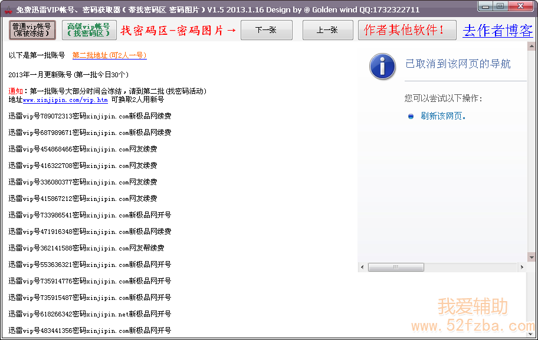Open www.xinjipin.com/vip.htm link
Image resolution: width=538 pixels, height=340 pixels.
(65, 100)
